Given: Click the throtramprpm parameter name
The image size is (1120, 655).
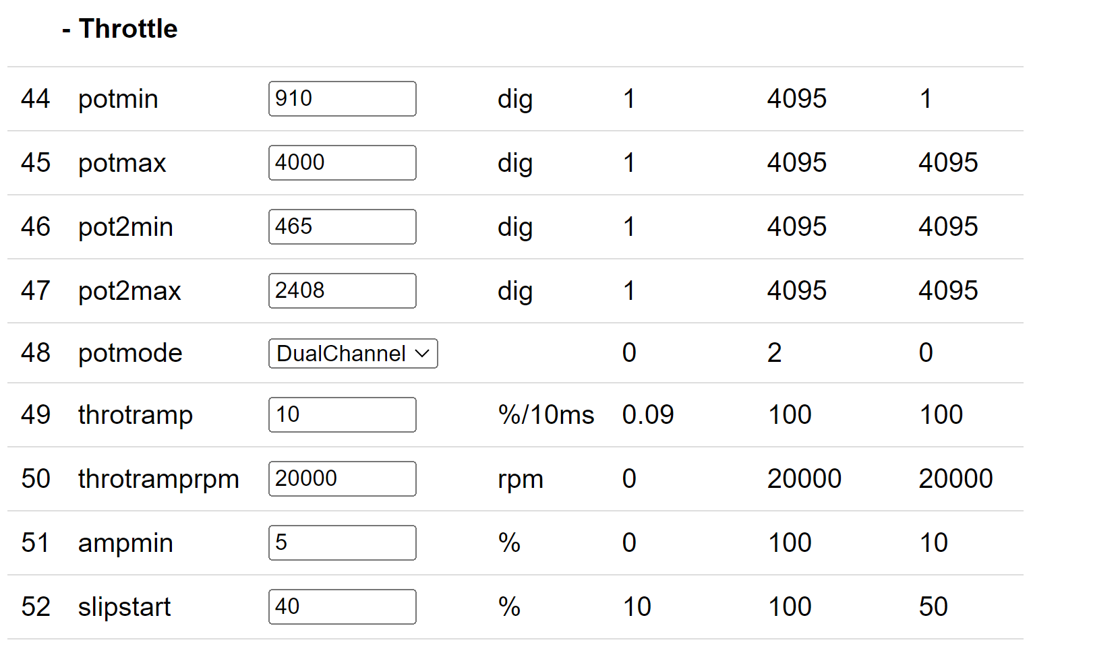Looking at the screenshot, I should (x=158, y=479).
